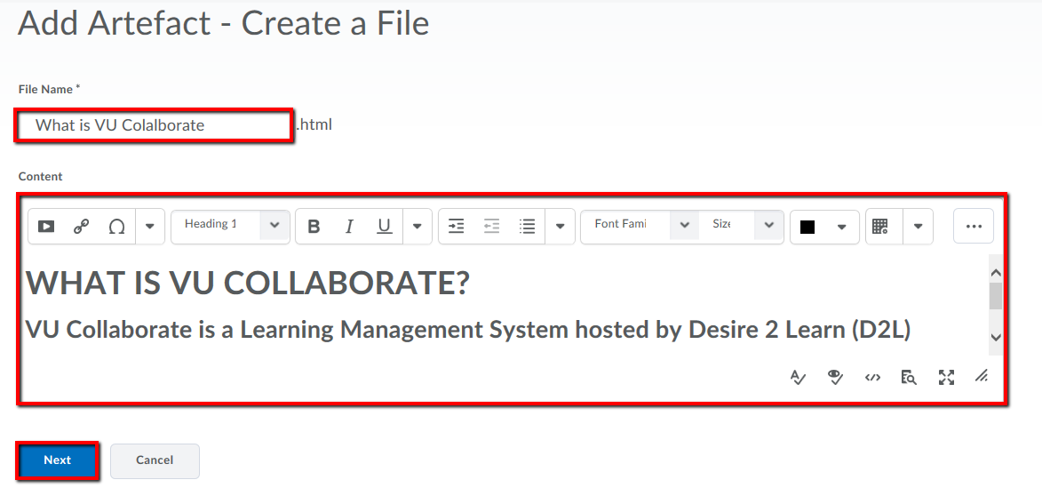Screen dimensions: 1042x504
Task: Open the HTML source code editor
Action: click(x=872, y=378)
